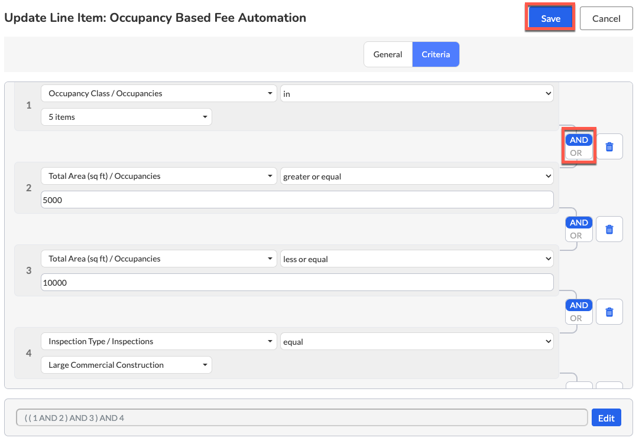Click the 10000 value input field
Viewport: 639px width, 441px height.
297,282
